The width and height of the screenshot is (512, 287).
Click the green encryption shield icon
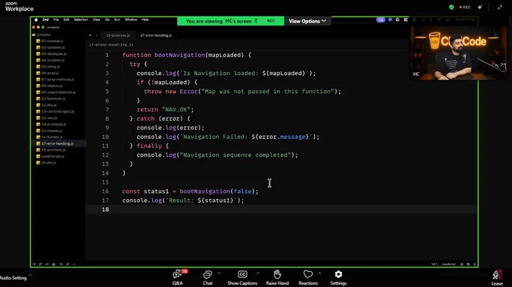pos(451,8)
